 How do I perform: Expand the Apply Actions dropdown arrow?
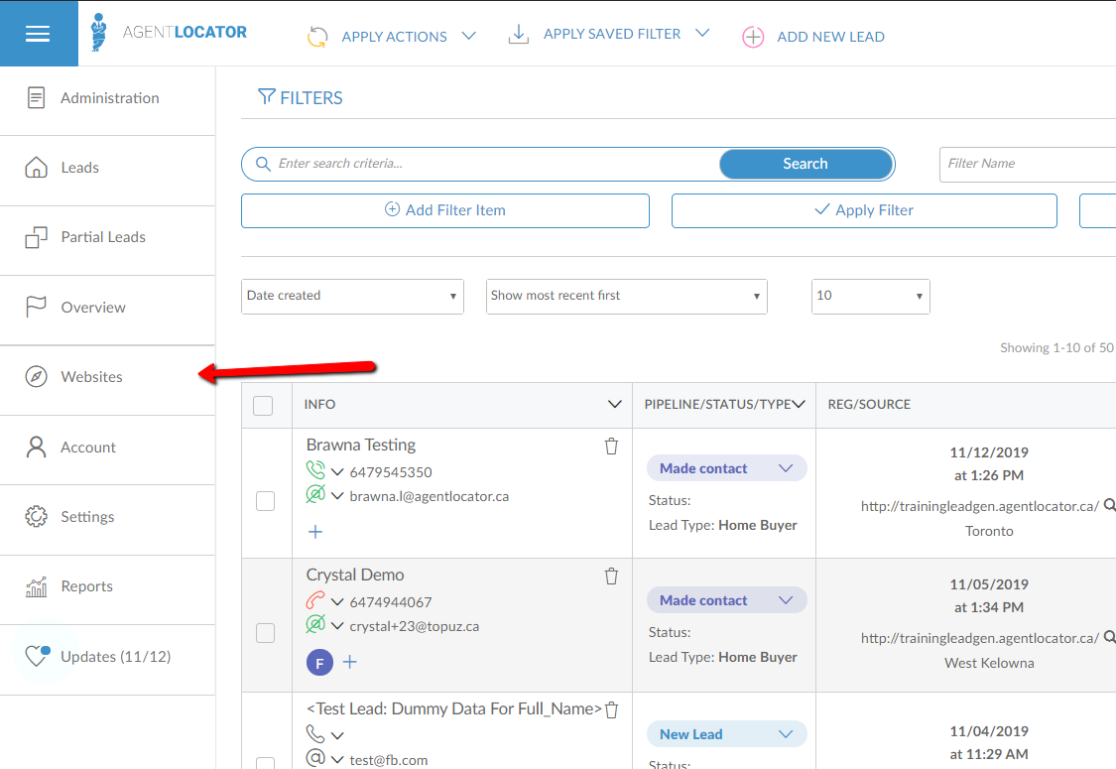tap(468, 36)
